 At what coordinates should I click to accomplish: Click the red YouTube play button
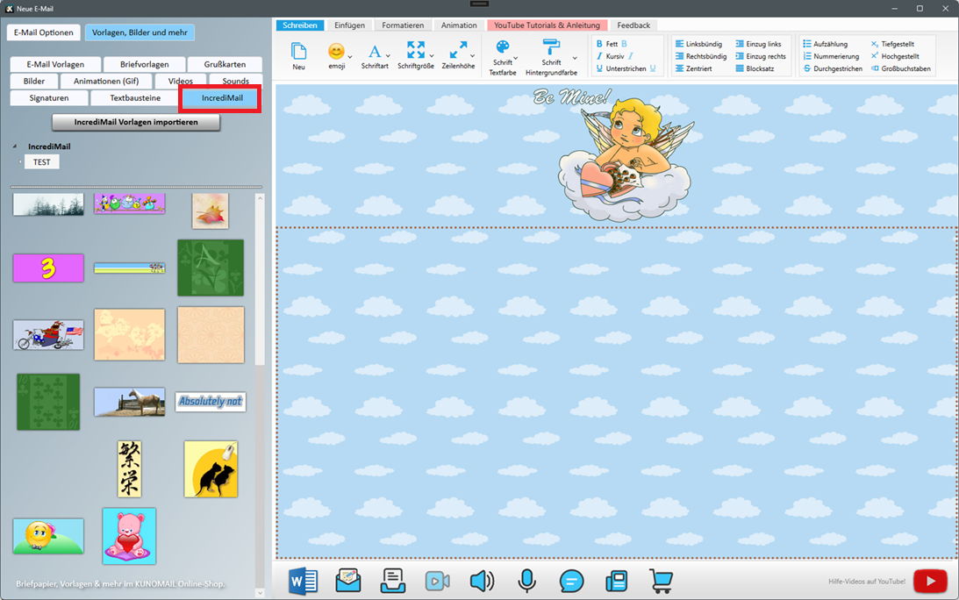[929, 581]
